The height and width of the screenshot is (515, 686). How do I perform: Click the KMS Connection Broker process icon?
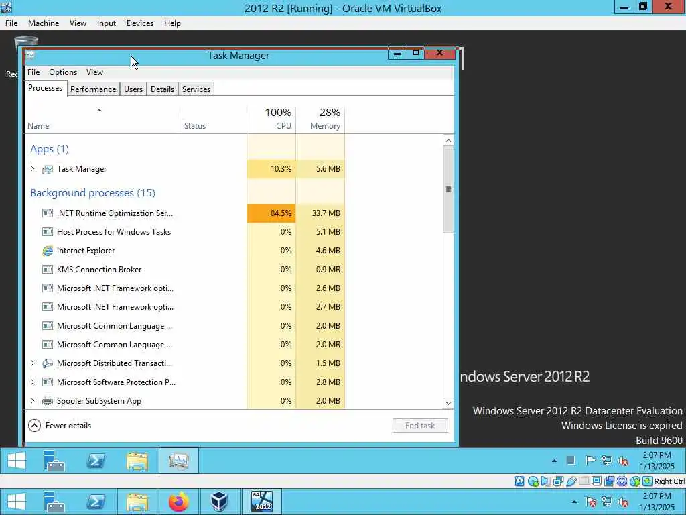48,270
